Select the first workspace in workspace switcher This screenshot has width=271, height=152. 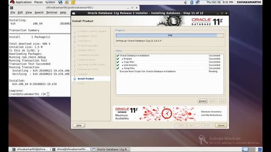[x=245, y=149]
